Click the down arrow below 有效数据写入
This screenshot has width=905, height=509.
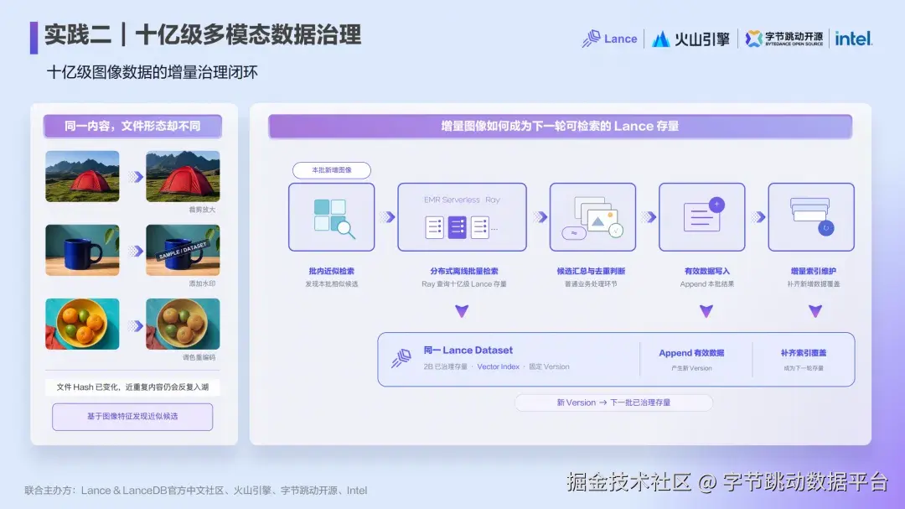click(706, 311)
